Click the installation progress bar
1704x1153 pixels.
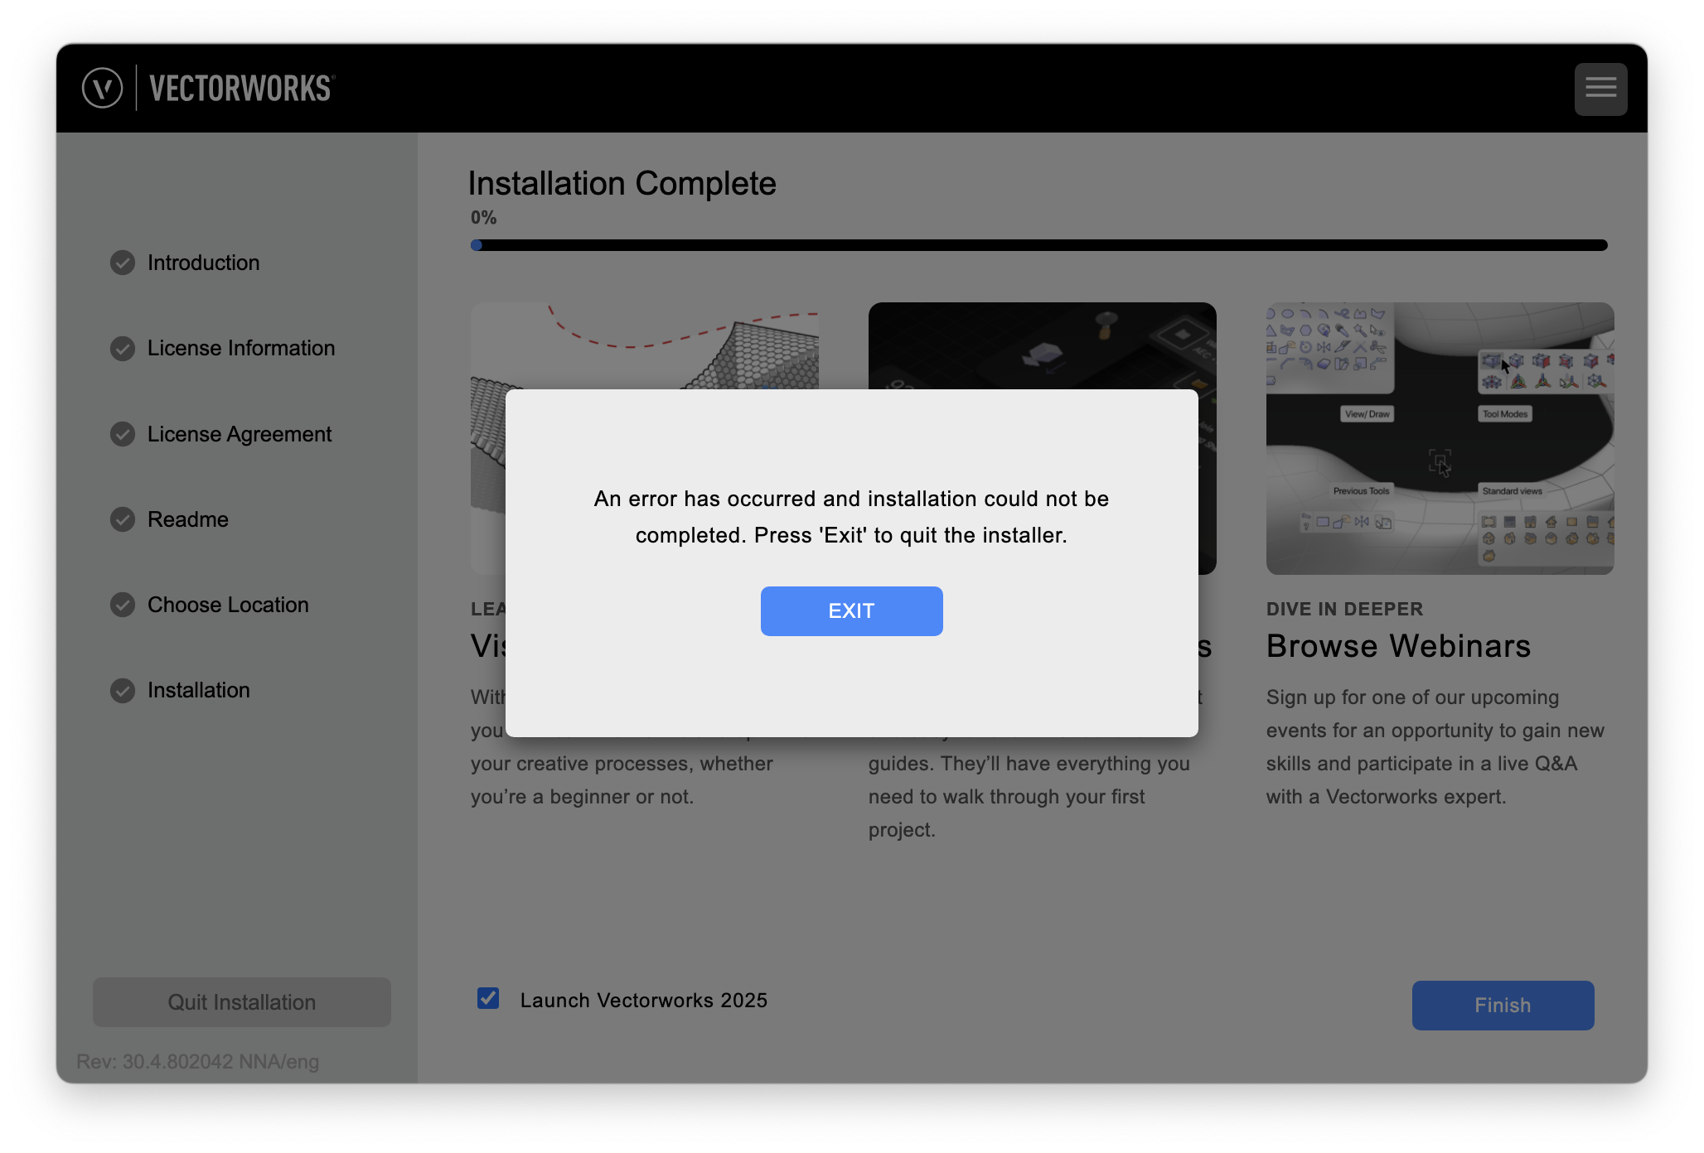(x=1038, y=245)
